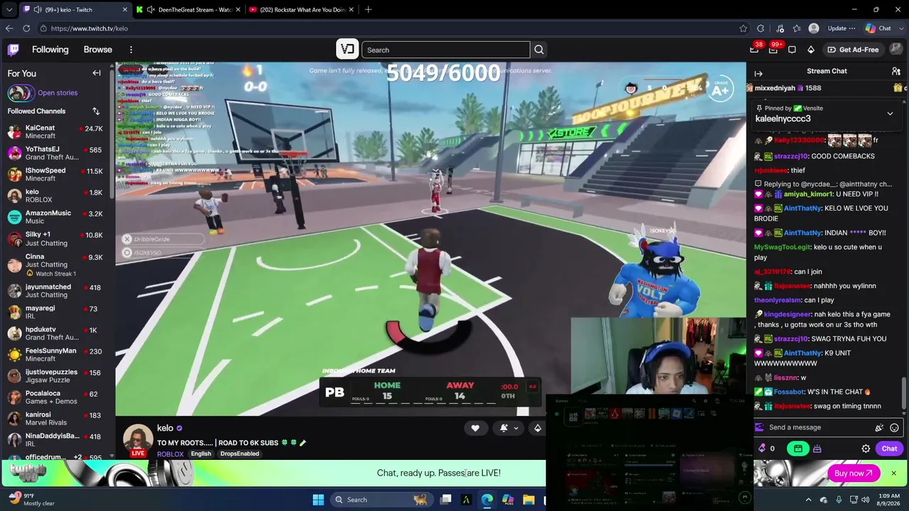Toggle notification bell for kelo
The width and height of the screenshot is (909, 511).
click(x=504, y=428)
